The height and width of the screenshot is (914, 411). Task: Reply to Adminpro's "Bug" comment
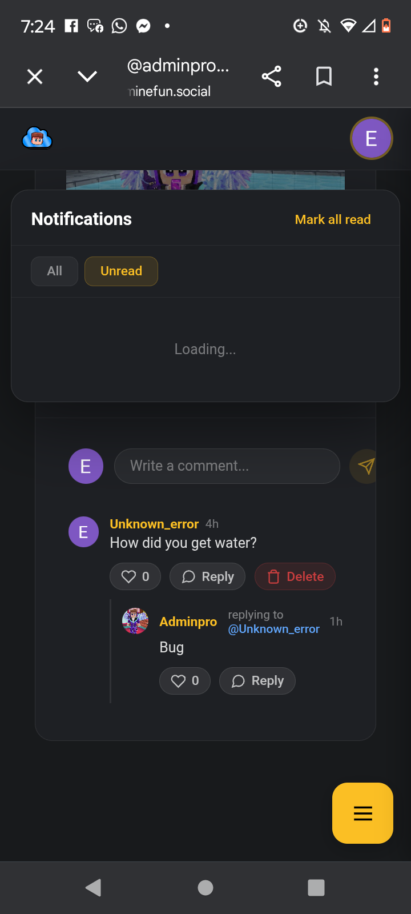[257, 681]
